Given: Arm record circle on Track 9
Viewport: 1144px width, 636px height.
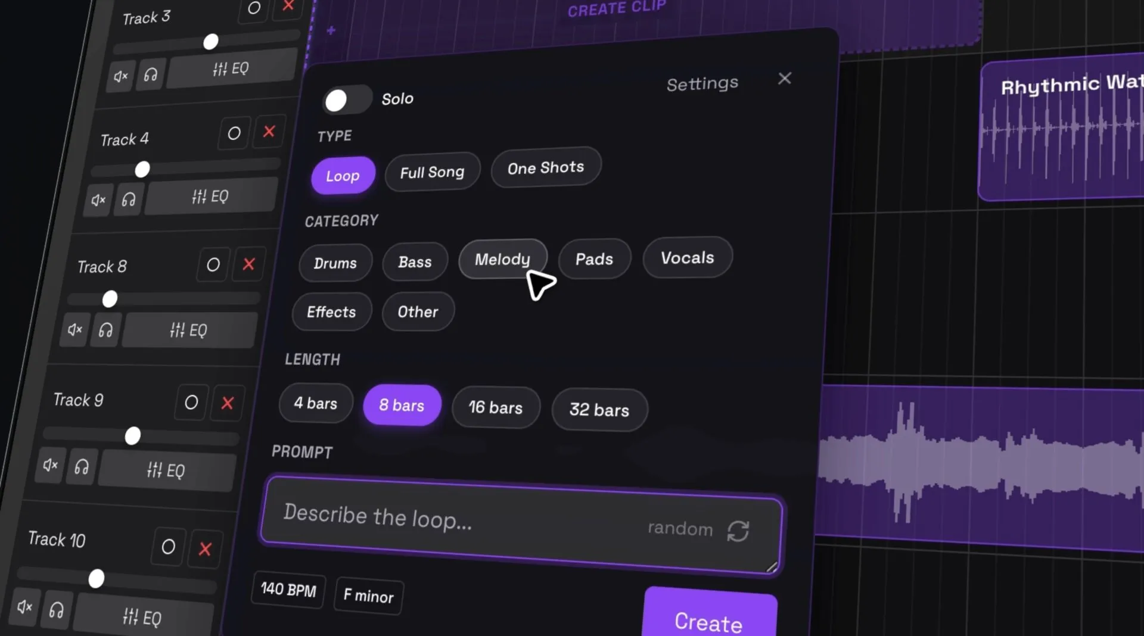Looking at the screenshot, I should (191, 403).
